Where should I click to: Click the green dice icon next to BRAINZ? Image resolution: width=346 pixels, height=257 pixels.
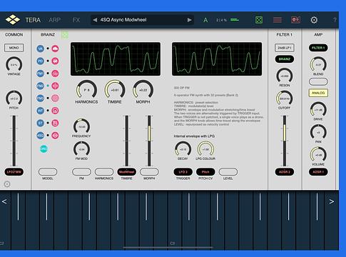(x=65, y=35)
